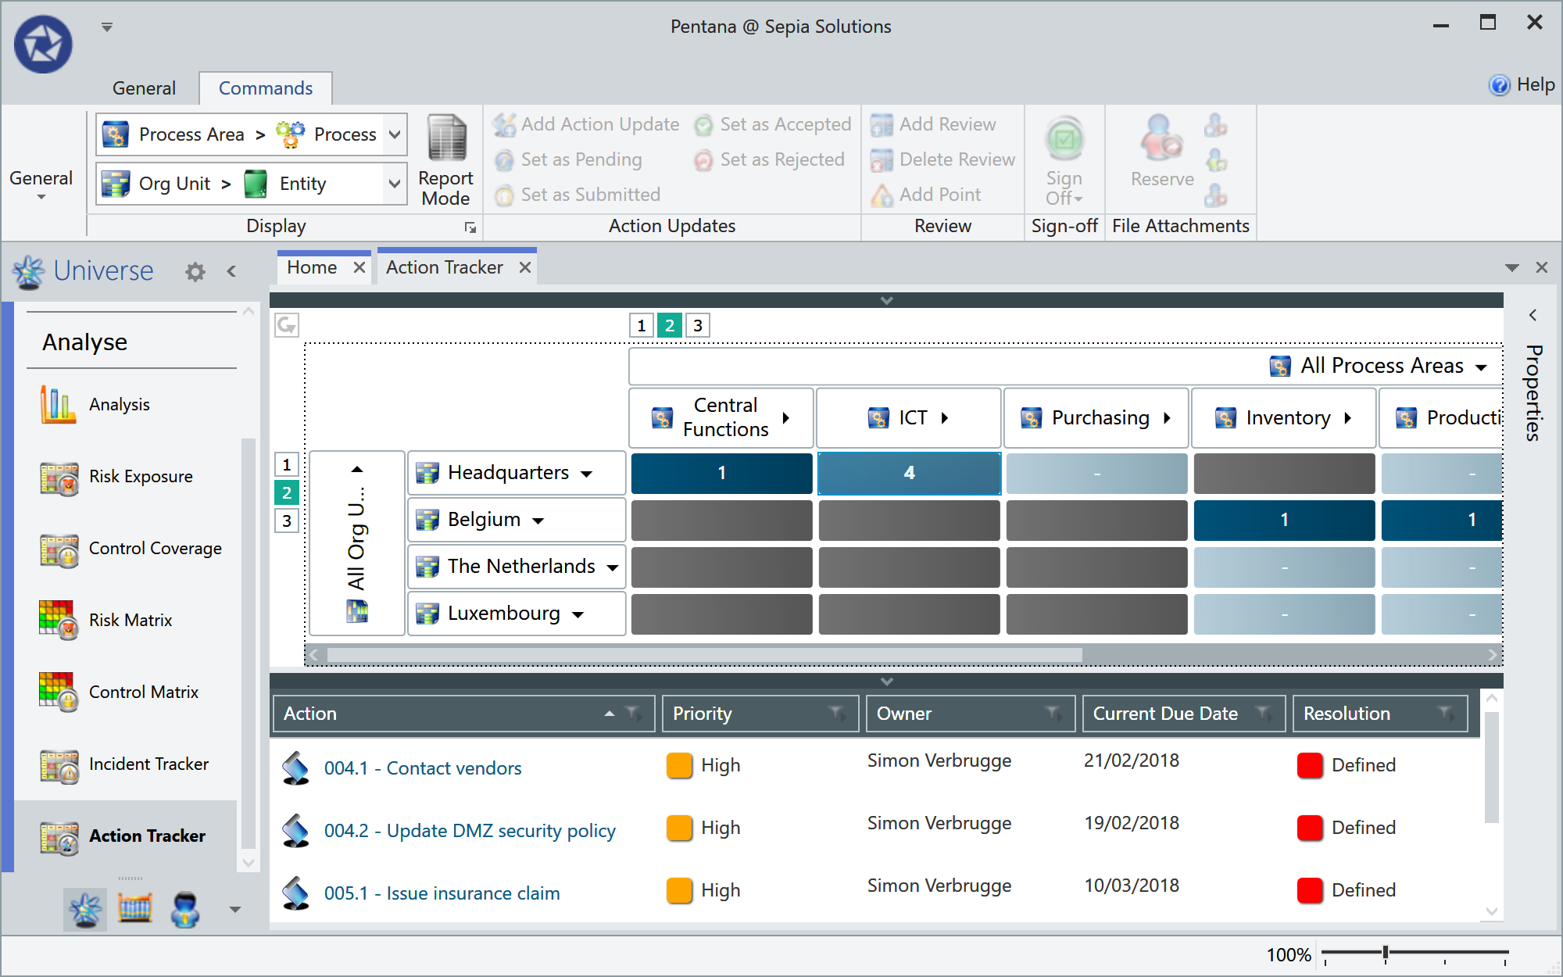
Task: Open the Incident Tracker
Action: click(148, 764)
